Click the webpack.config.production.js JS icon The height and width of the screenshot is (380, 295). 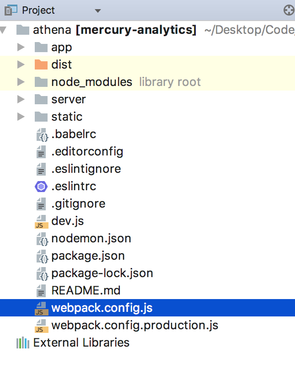(x=42, y=326)
